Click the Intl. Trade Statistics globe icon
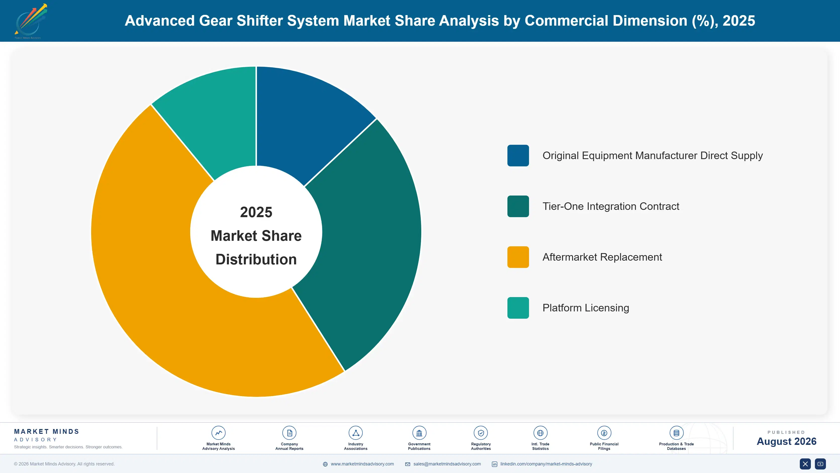This screenshot has width=840, height=473. coord(540,433)
